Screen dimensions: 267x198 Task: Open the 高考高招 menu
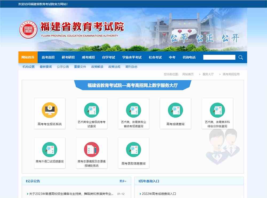click(48, 57)
